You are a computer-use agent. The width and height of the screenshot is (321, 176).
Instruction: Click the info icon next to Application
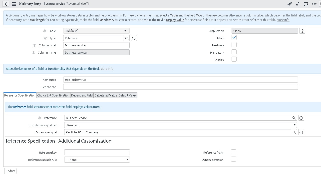(302, 30)
